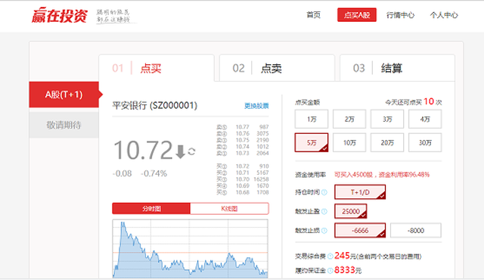Click the sell-1 price 10.73 row
Viewport: 484px width, 280px height.
[243, 153]
